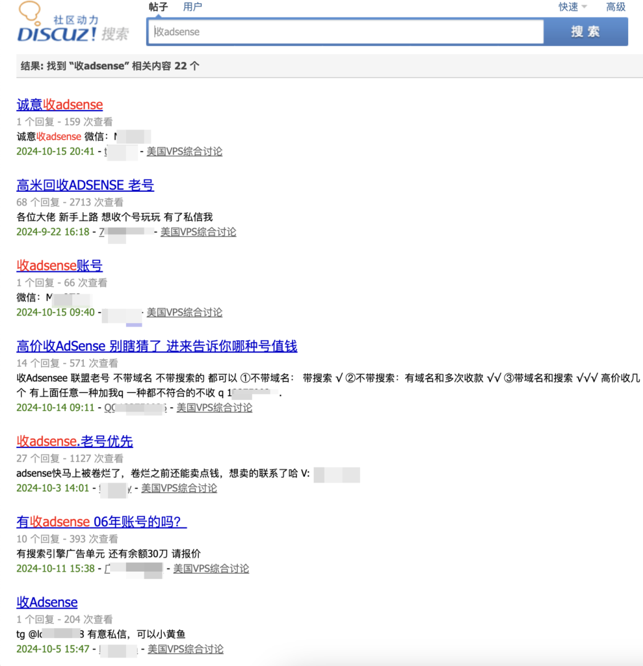Click text 68 个回复 - 2713 次查看

click(70, 202)
